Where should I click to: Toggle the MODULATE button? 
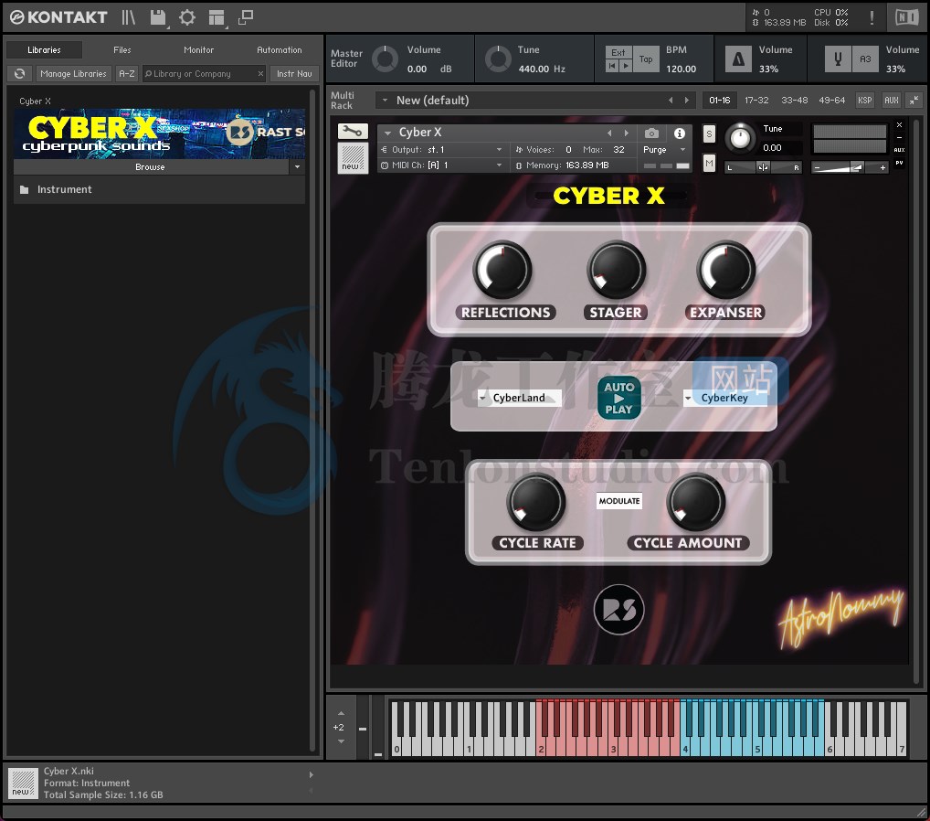point(619,501)
